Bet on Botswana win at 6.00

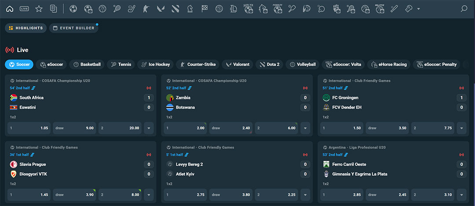pos(276,128)
